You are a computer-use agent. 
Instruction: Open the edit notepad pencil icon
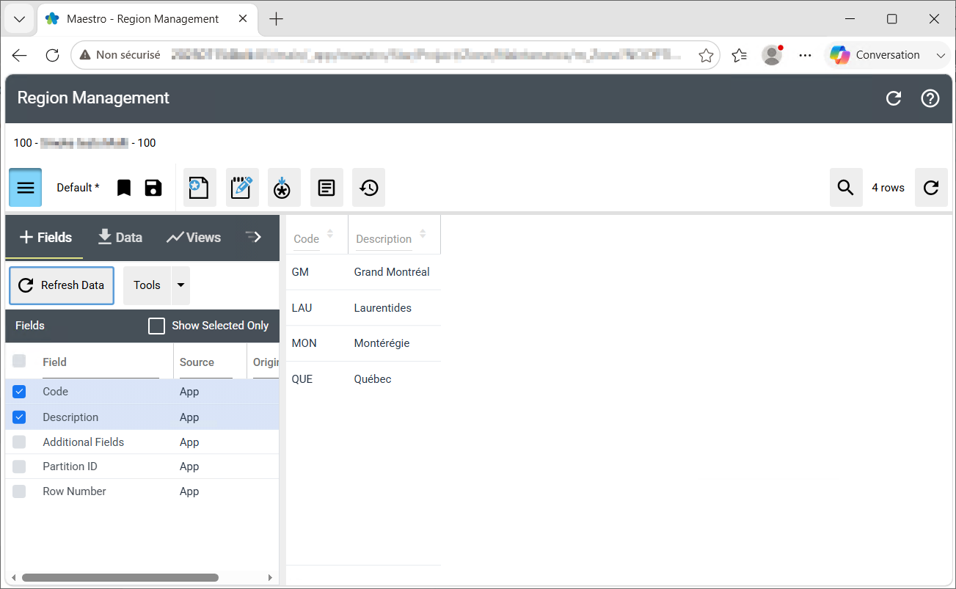[x=242, y=188]
